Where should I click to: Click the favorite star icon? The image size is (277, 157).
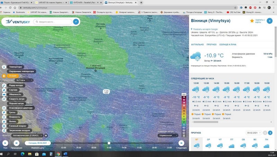coord(252,21)
